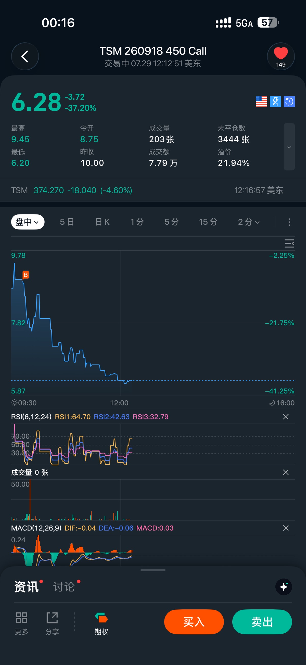306x665 pixels.
Task: Tap the orange B buy marker on chart
Action: coord(25,275)
